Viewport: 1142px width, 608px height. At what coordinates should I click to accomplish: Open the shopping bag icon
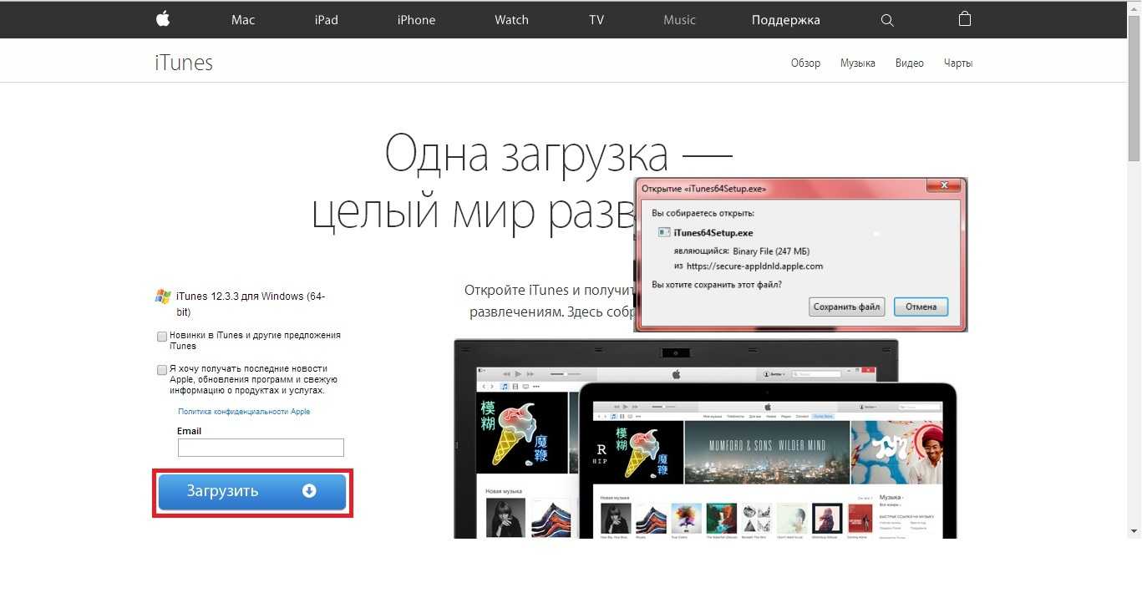[965, 19]
